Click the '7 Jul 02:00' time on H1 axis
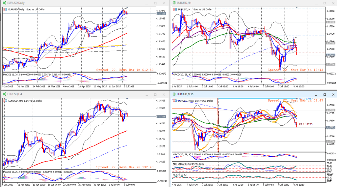Screen dimensions: 337x187 click(x=268, y=87)
